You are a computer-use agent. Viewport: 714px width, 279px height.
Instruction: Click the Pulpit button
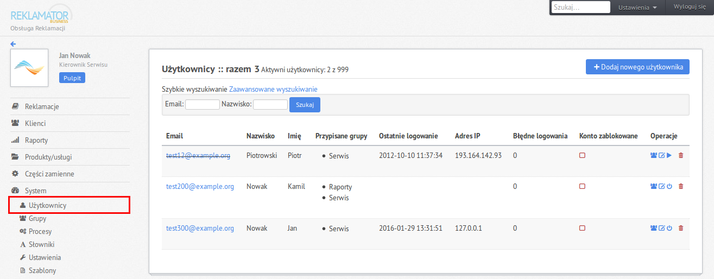pos(72,78)
